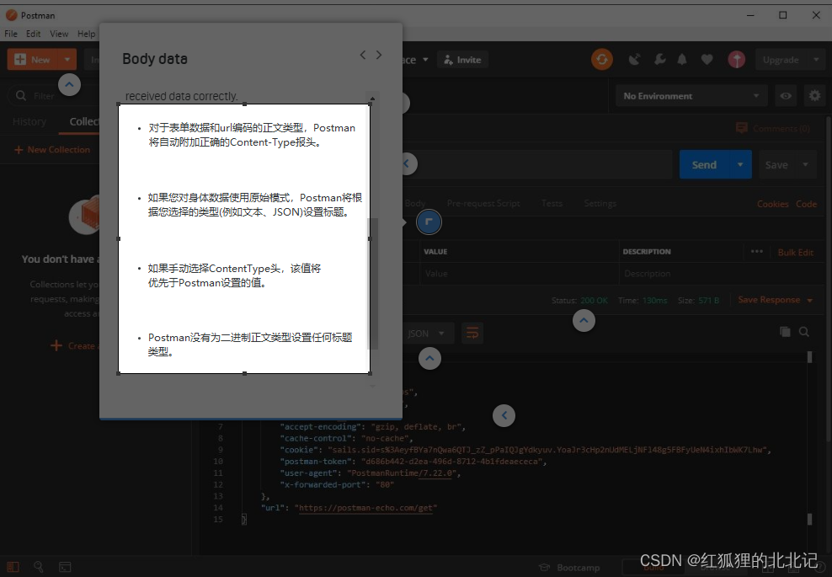The width and height of the screenshot is (832, 577).
Task: Open the user avatar menu
Action: click(736, 60)
